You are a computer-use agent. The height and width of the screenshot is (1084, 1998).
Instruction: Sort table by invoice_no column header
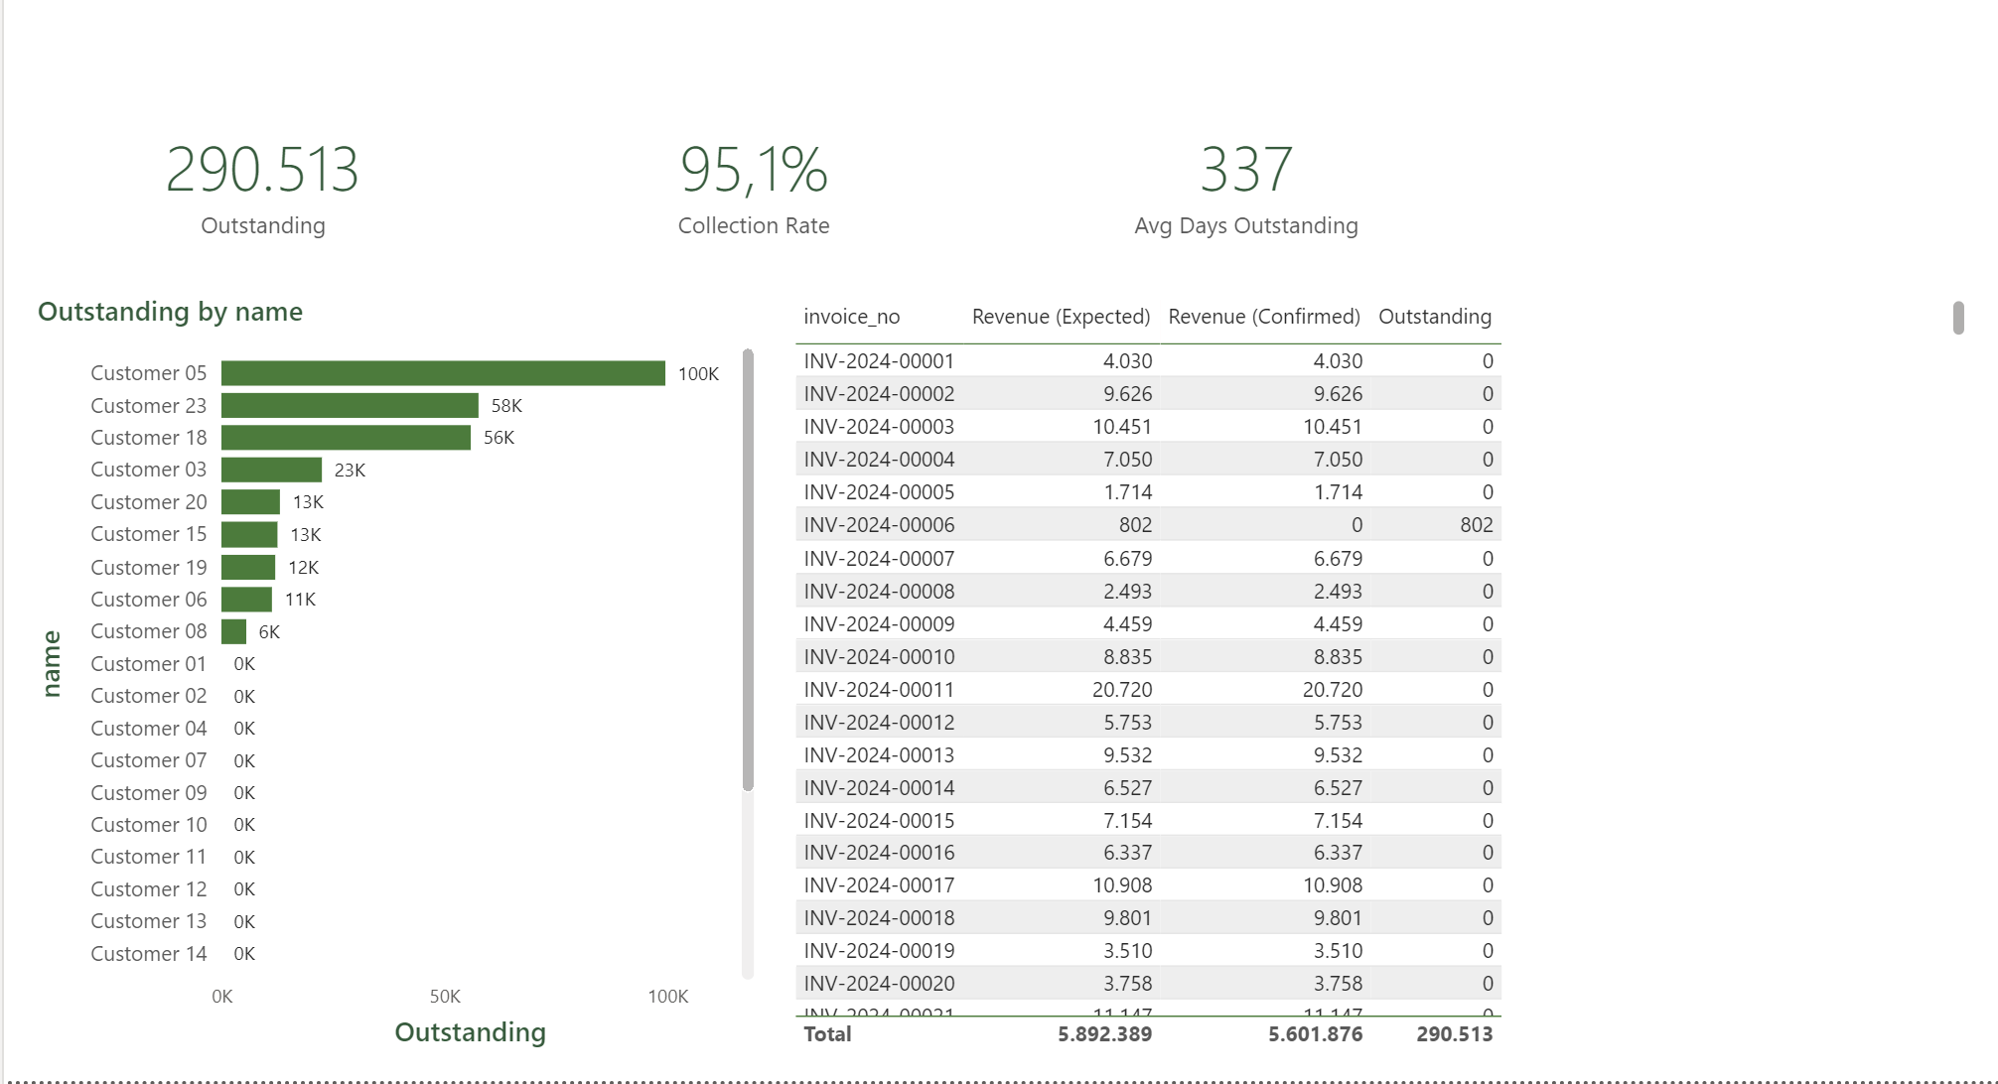[852, 317]
